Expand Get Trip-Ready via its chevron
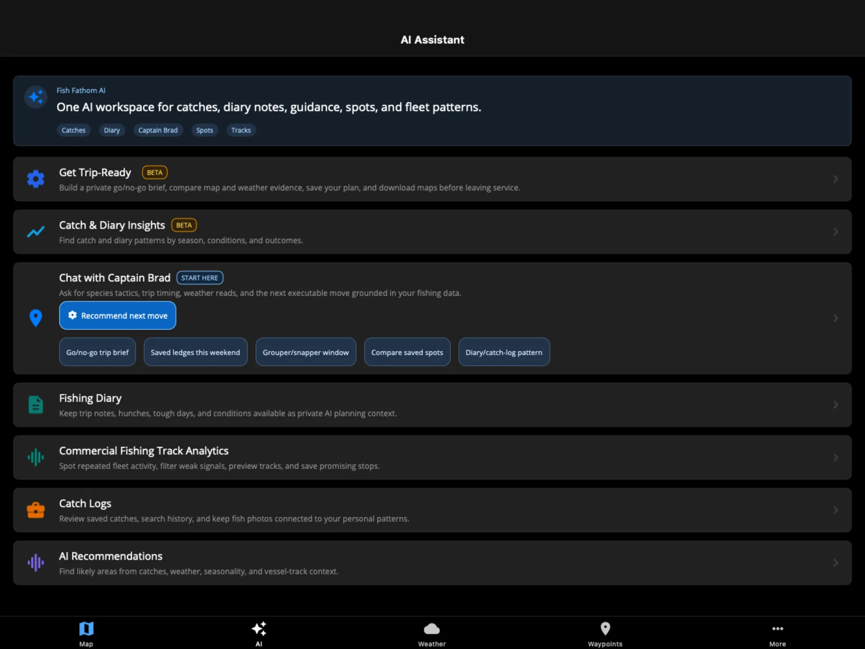Screen dimensions: 865x649 pos(836,179)
